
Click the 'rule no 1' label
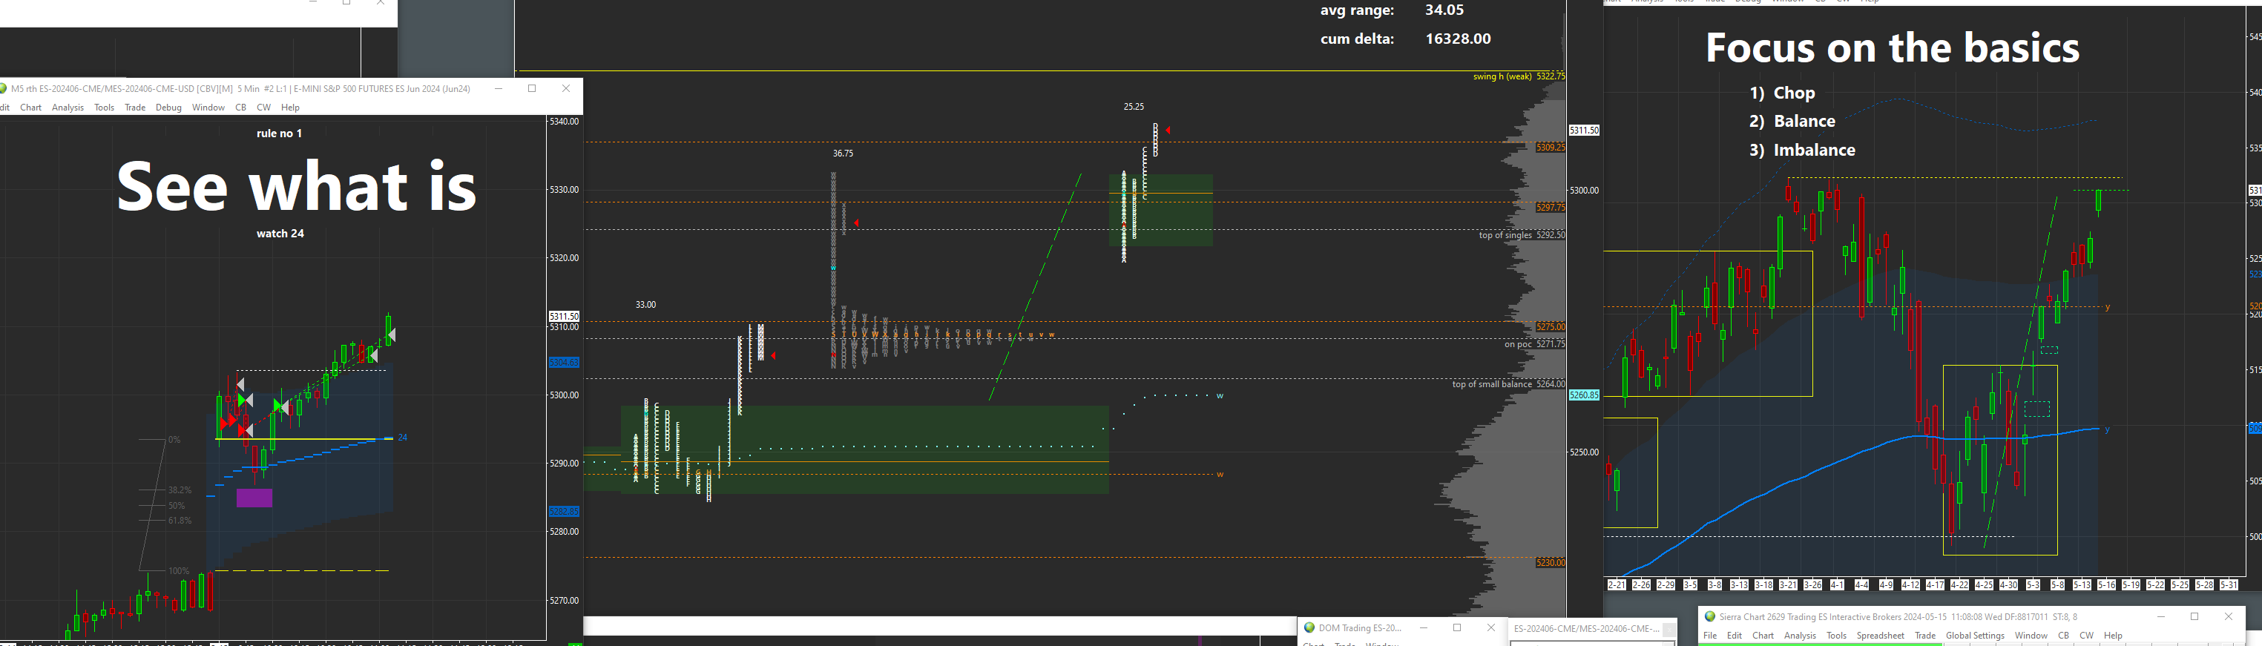pyautogui.click(x=279, y=134)
